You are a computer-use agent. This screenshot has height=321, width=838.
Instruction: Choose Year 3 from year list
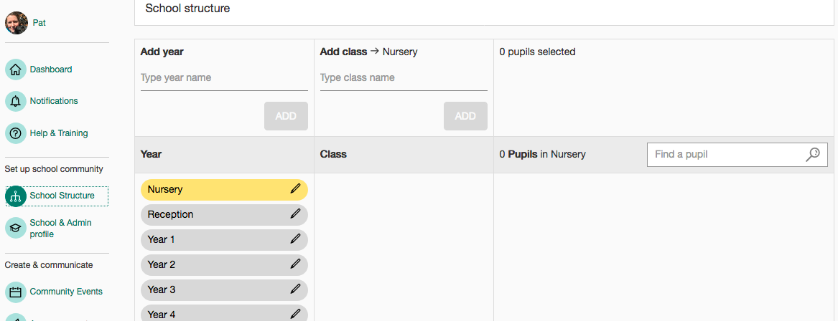(162, 289)
